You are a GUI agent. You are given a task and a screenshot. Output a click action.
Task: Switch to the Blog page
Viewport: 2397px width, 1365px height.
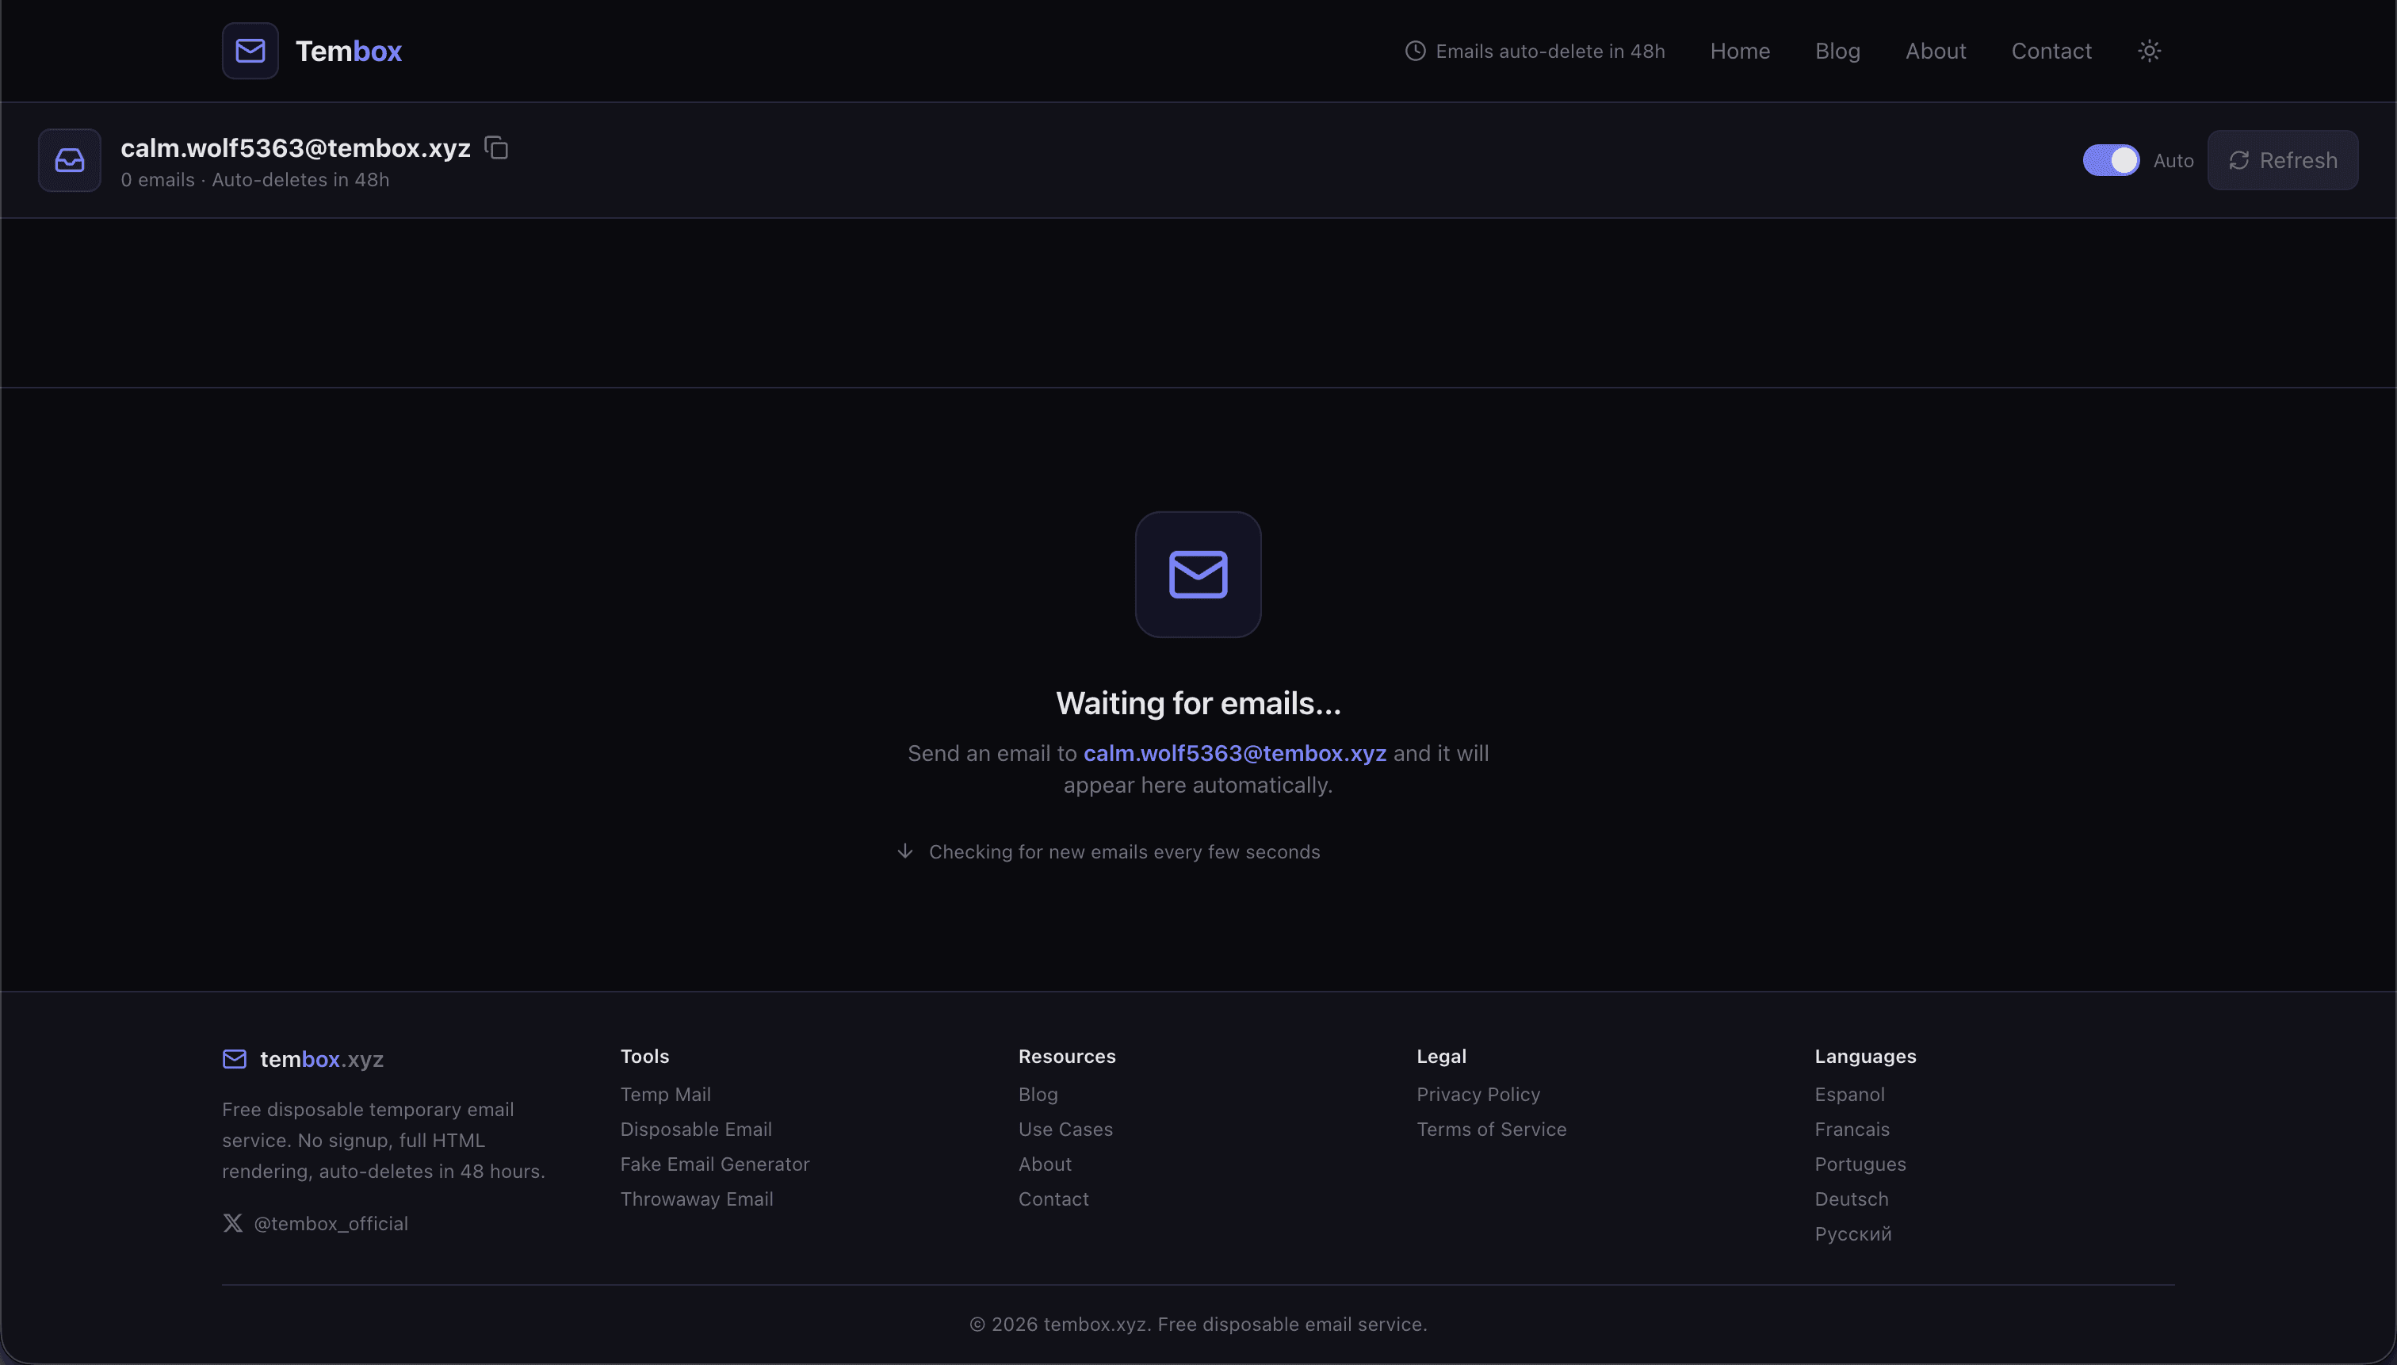click(1837, 51)
